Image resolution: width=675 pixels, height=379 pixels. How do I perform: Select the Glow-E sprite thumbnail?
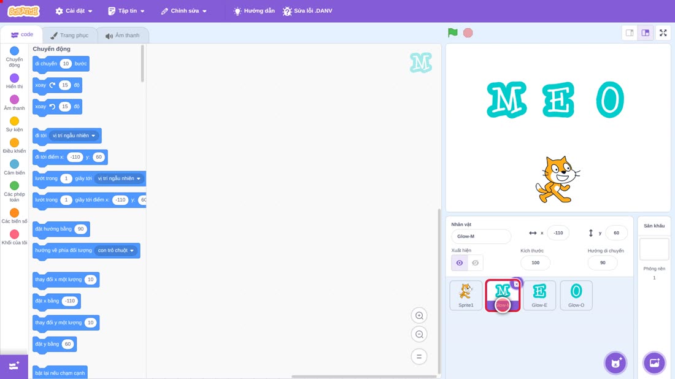pyautogui.click(x=539, y=295)
